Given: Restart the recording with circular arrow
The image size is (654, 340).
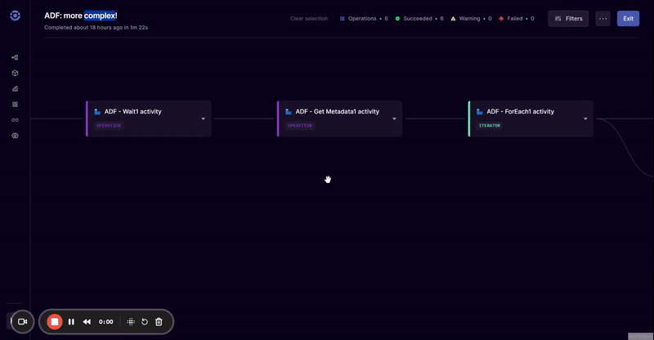Looking at the screenshot, I should tap(145, 322).
